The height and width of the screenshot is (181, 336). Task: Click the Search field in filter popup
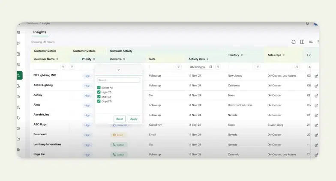pyautogui.click(x=118, y=80)
